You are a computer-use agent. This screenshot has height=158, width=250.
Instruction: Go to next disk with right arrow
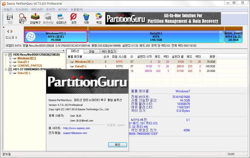tap(12, 32)
